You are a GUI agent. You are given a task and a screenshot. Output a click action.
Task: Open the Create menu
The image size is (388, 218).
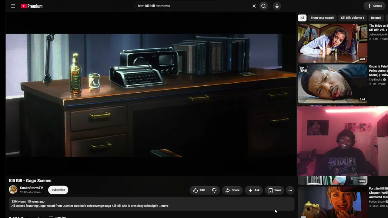pyautogui.click(x=375, y=6)
